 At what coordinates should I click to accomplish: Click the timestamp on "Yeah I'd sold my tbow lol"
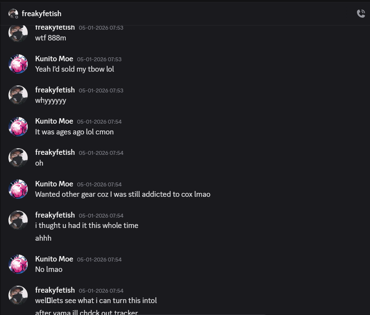[x=99, y=59]
